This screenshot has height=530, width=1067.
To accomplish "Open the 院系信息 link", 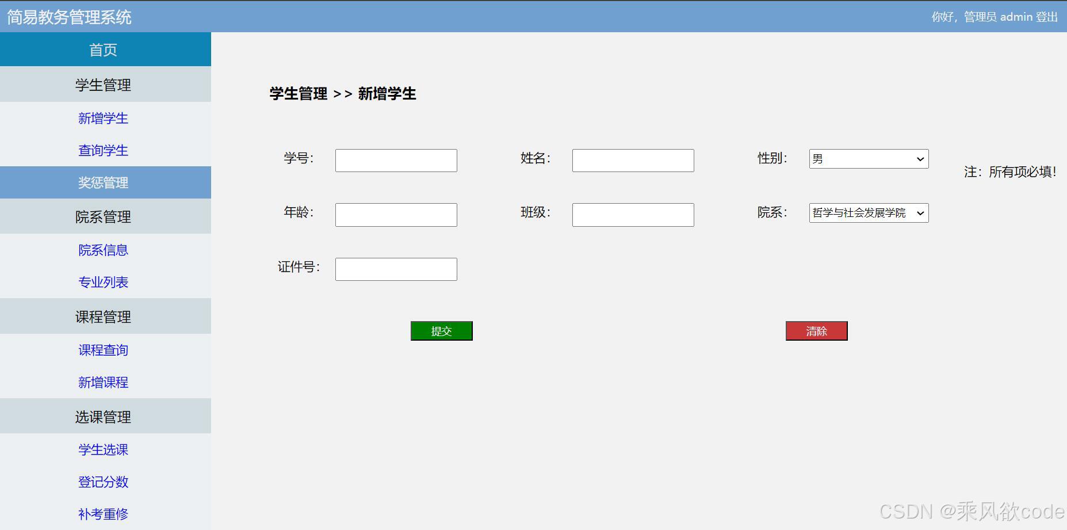I will click(x=103, y=250).
